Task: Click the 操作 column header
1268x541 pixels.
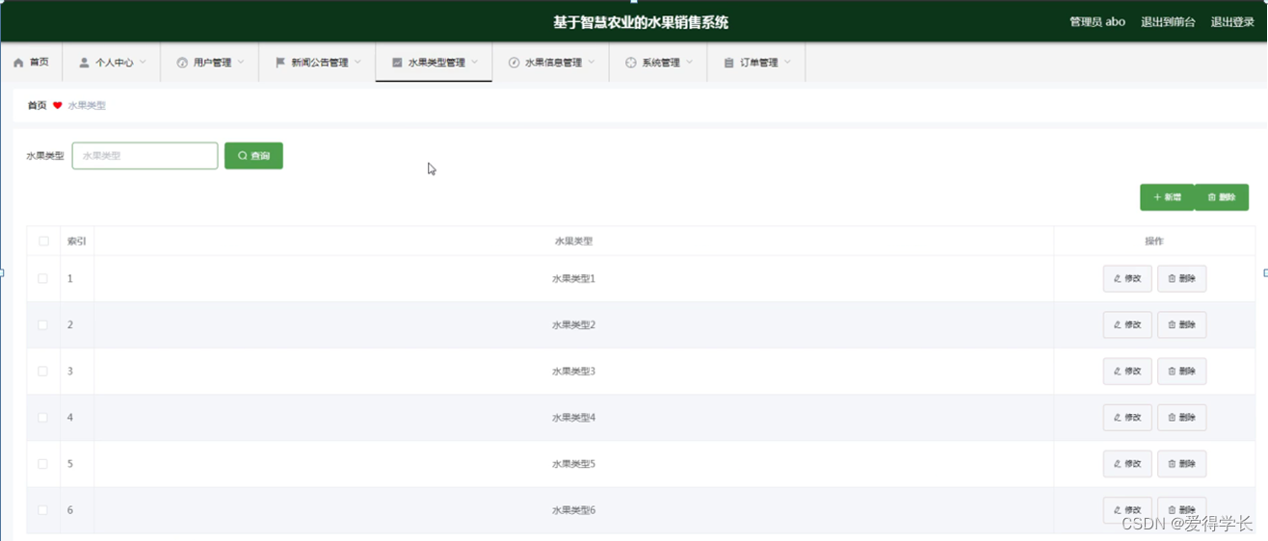Action: pyautogui.click(x=1154, y=242)
